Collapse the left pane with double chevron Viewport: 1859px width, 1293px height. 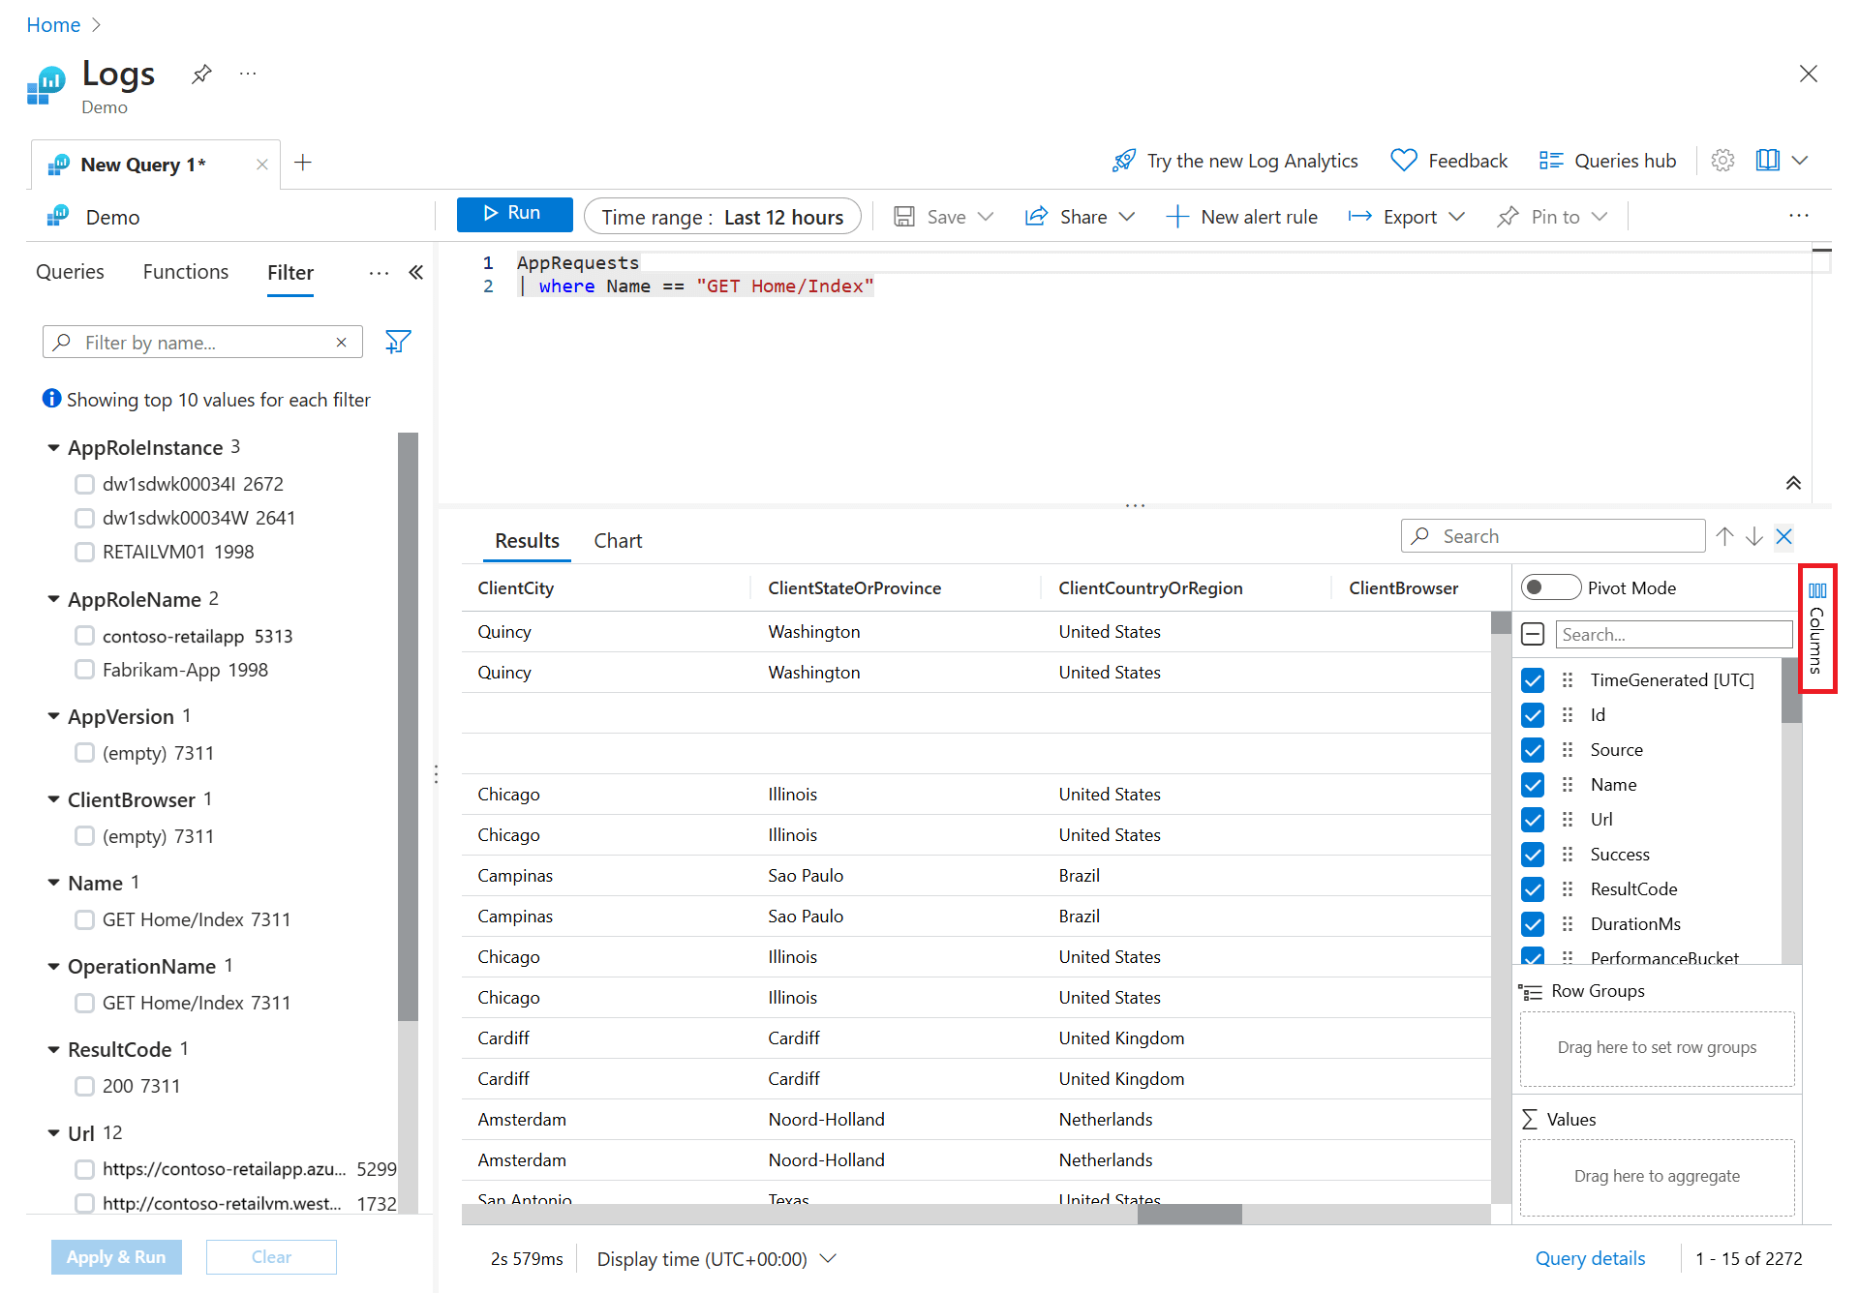416,273
